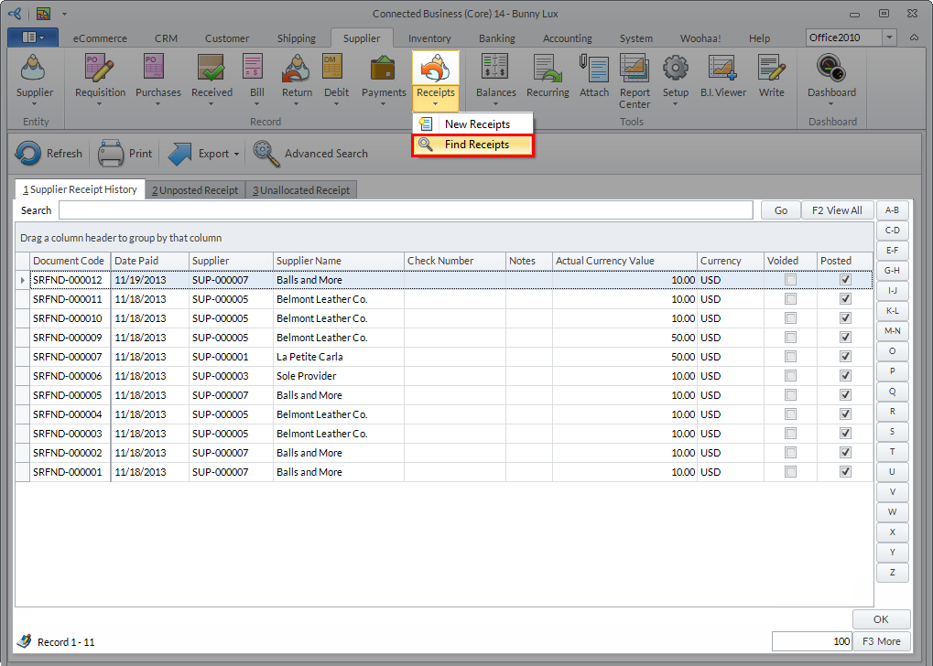Toggle Posted checkbox for SRFND-000007
The height and width of the screenshot is (666, 933).
[845, 357]
